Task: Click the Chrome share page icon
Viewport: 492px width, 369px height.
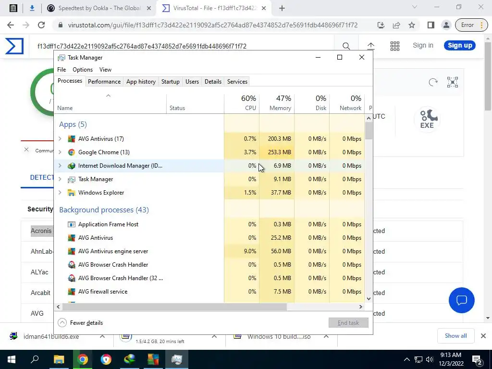Action: (x=396, y=25)
